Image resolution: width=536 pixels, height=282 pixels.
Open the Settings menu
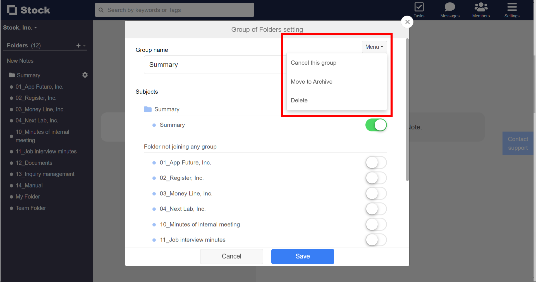point(512,10)
